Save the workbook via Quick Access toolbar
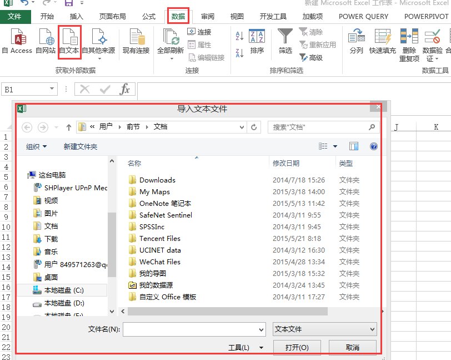 68,4
